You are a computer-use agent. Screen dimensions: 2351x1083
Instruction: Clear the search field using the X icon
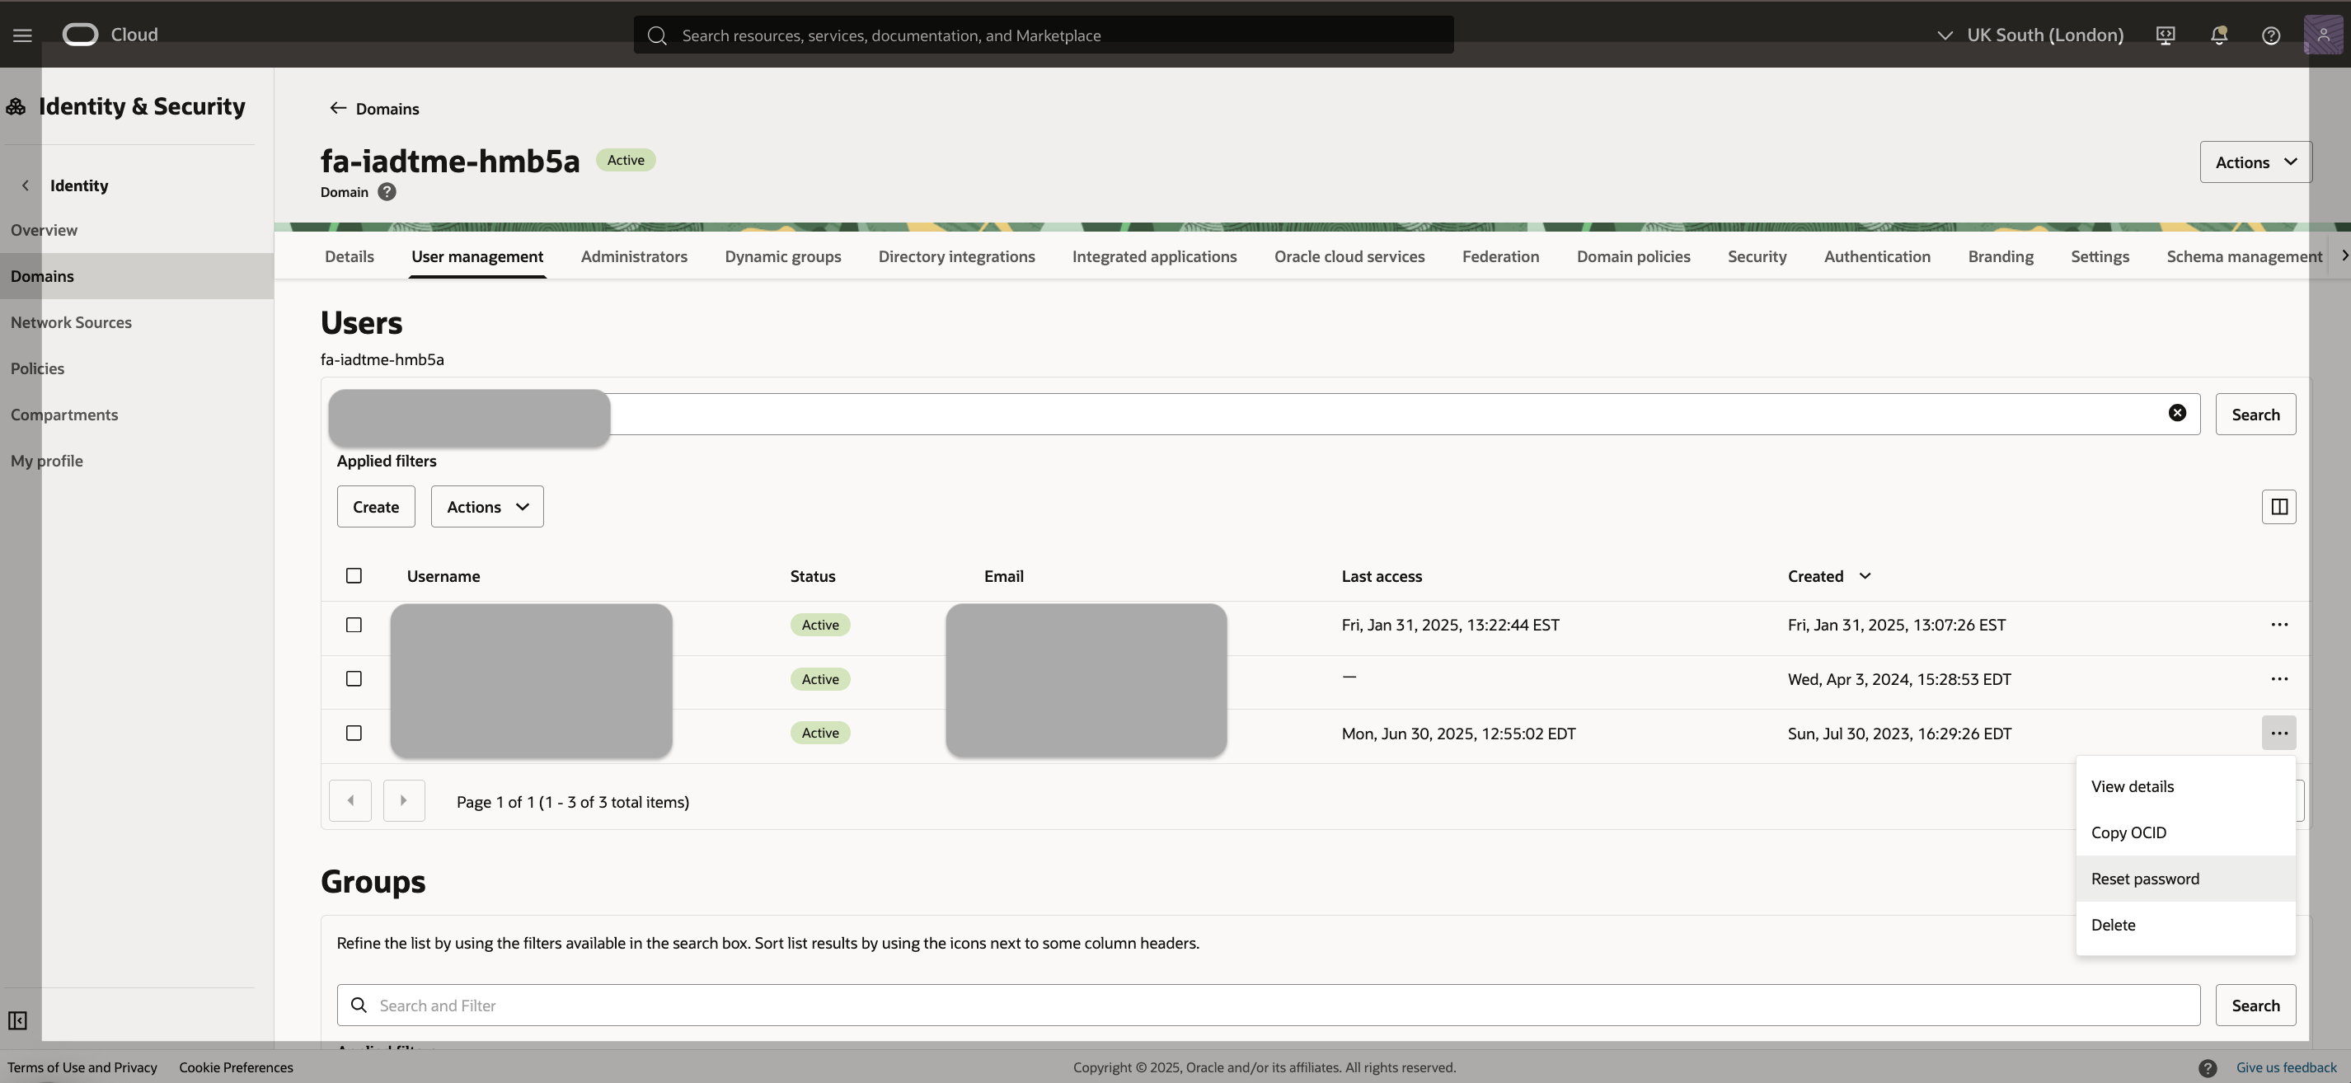2178,412
